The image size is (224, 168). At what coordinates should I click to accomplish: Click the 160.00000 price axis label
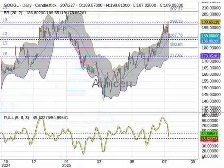pyautogui.click(x=211, y=75)
